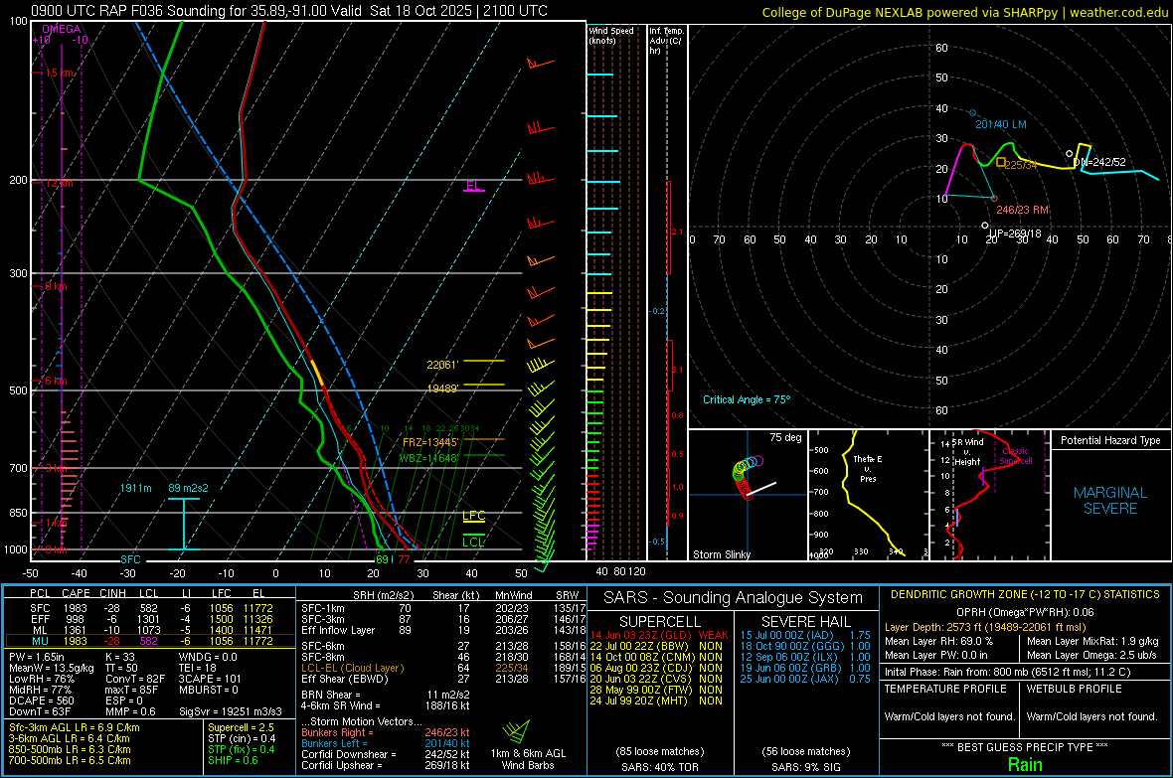Click the LFC level label on the skew-T
Viewport: 1173px width, 778px height.
(x=473, y=516)
